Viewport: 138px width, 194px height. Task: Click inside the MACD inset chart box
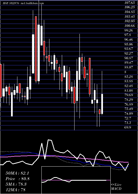(76, 180)
